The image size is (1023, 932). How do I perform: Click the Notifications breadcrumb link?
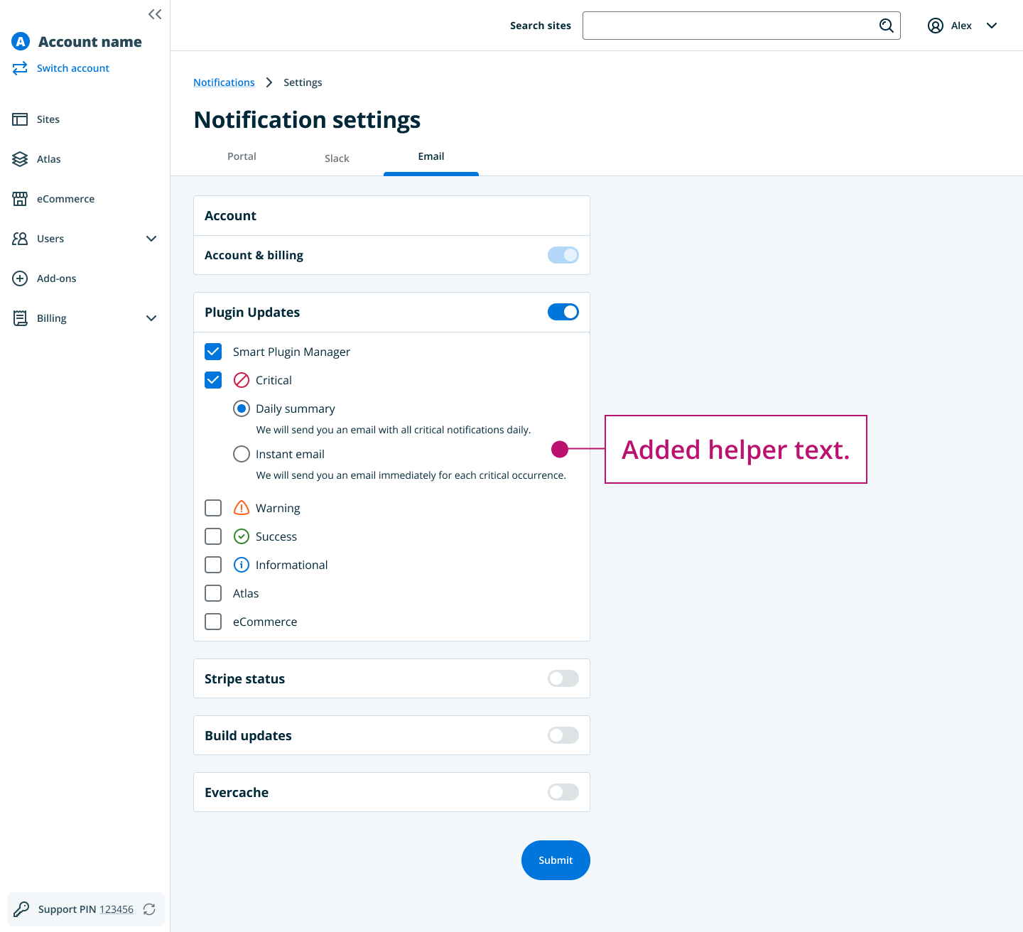tap(224, 82)
